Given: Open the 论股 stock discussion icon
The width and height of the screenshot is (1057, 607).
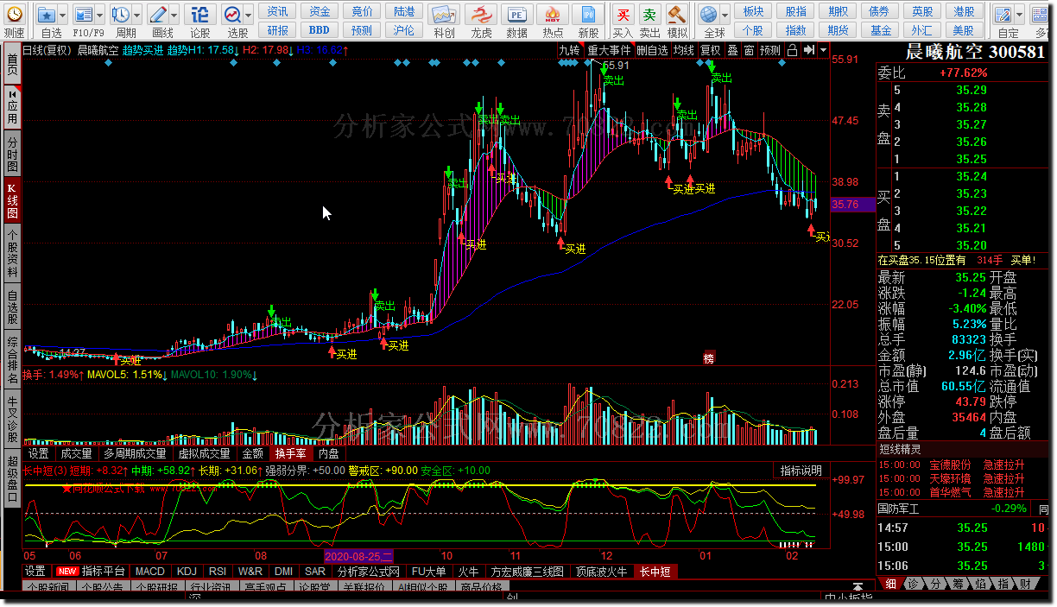Looking at the screenshot, I should tap(199, 14).
